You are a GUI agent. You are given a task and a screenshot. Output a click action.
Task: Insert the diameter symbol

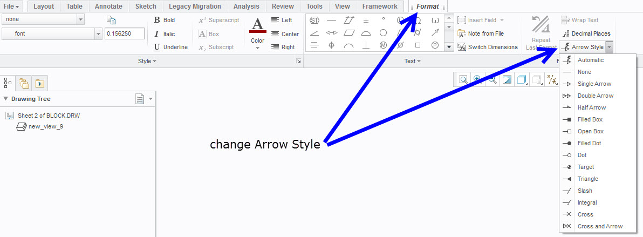[x=401, y=45]
